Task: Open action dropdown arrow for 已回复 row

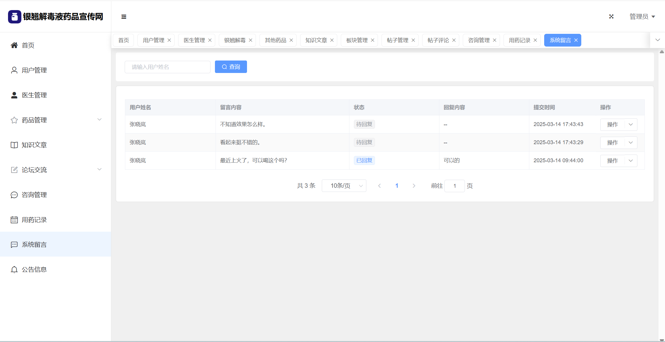Action: coord(631,160)
